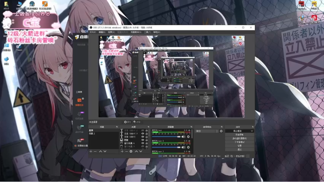
Task: Click the 属性 properties button above the panels
Action: coord(127,122)
